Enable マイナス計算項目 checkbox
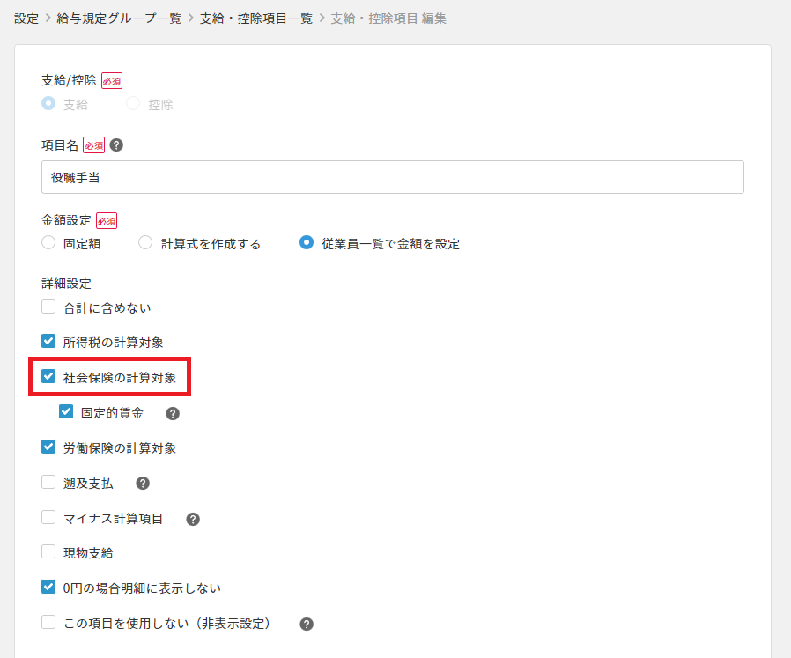This screenshot has height=658, width=791. click(49, 518)
